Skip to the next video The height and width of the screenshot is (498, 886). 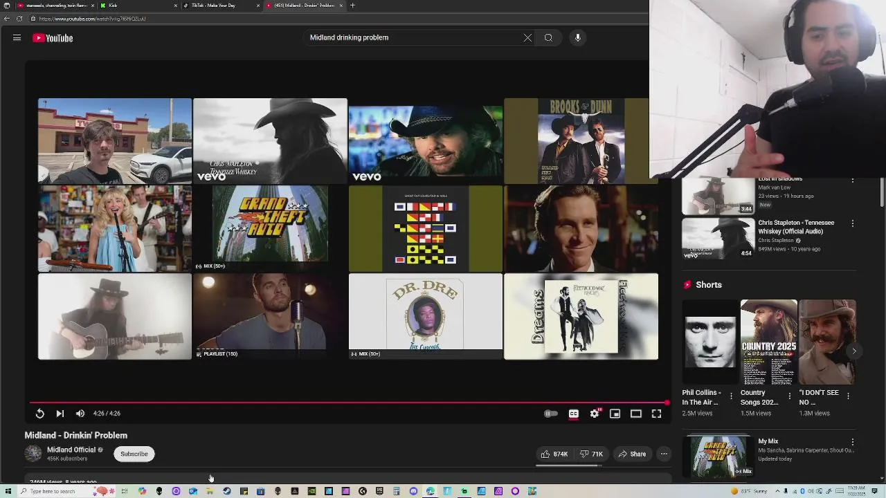point(60,414)
